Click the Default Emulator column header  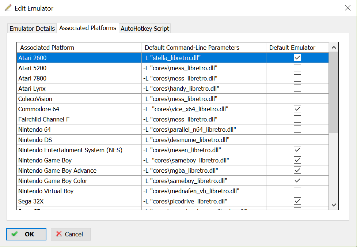click(x=297, y=48)
